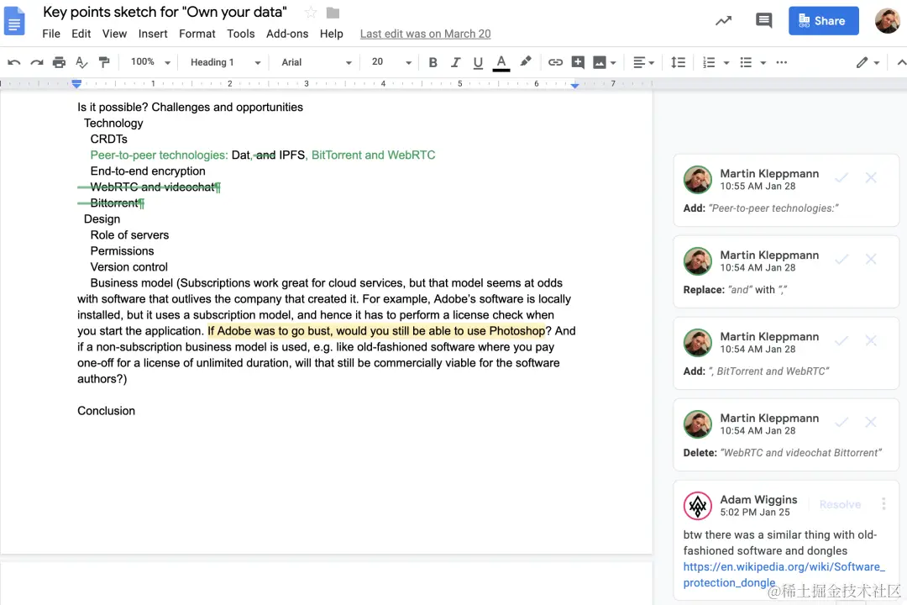
Task: Open version history via Last edit link
Action: click(425, 34)
